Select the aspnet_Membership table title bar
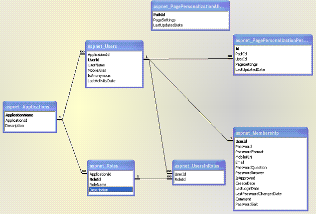316x214 pixels. tap(271, 133)
